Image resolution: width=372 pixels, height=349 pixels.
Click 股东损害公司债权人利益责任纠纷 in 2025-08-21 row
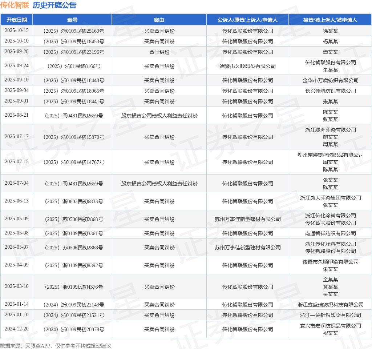pyautogui.click(x=159, y=116)
